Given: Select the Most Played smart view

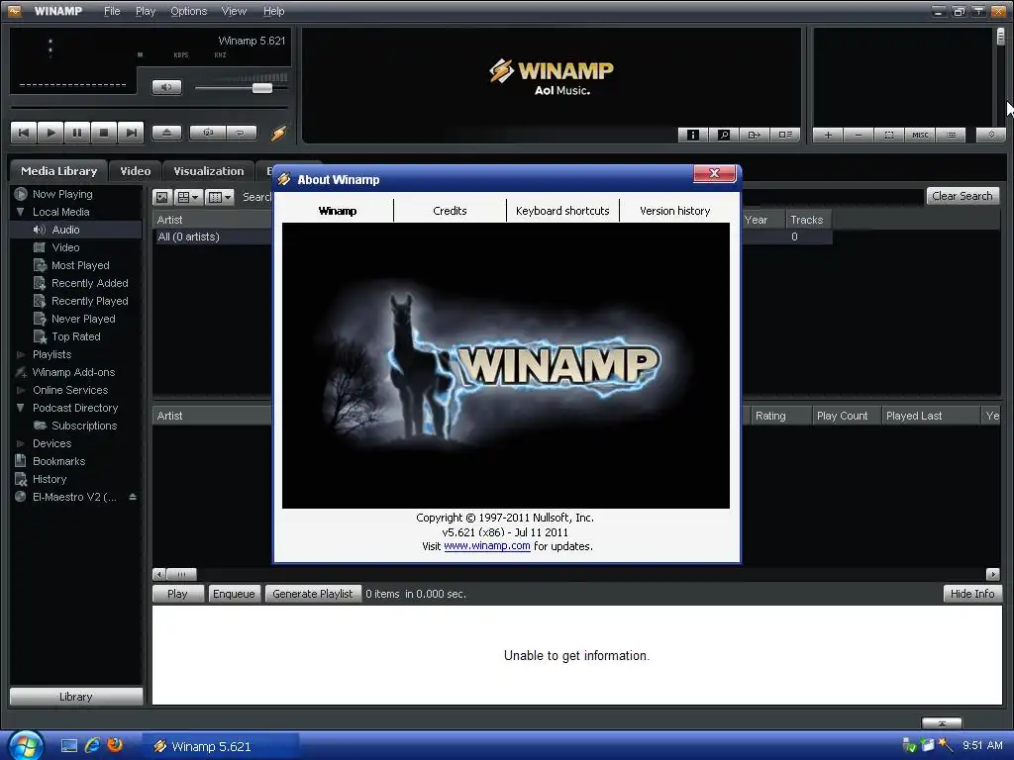Looking at the screenshot, I should pos(80,265).
